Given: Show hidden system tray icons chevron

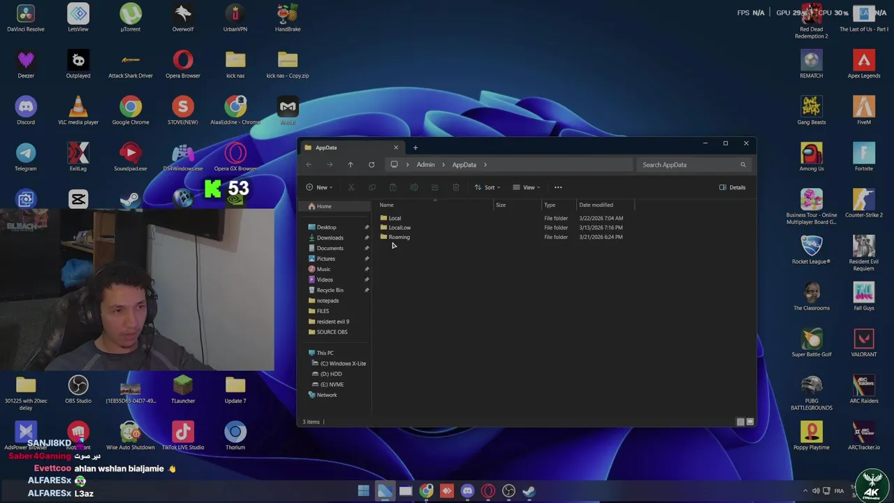Looking at the screenshot, I should pyautogui.click(x=805, y=491).
